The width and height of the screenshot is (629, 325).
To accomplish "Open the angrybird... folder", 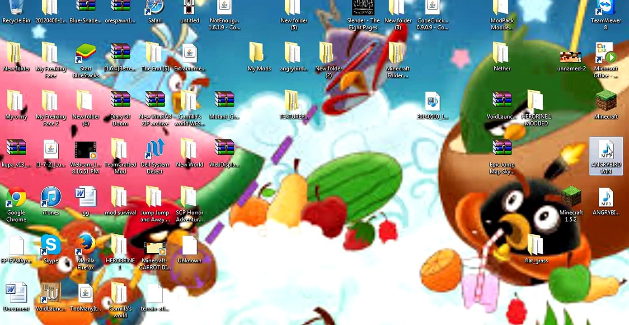I will 294,58.
